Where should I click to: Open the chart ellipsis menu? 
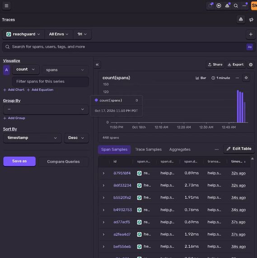(237, 78)
